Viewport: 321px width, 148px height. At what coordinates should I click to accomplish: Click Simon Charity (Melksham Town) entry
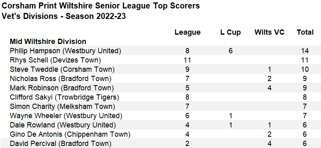pyautogui.click(x=62, y=106)
